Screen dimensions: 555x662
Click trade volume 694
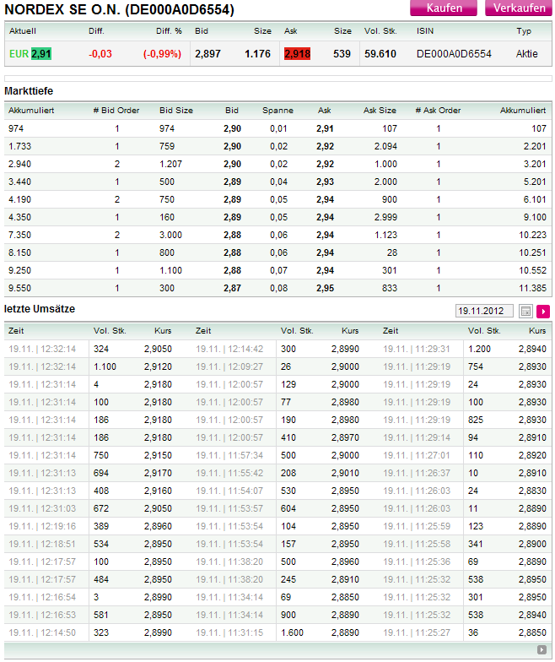tap(101, 473)
